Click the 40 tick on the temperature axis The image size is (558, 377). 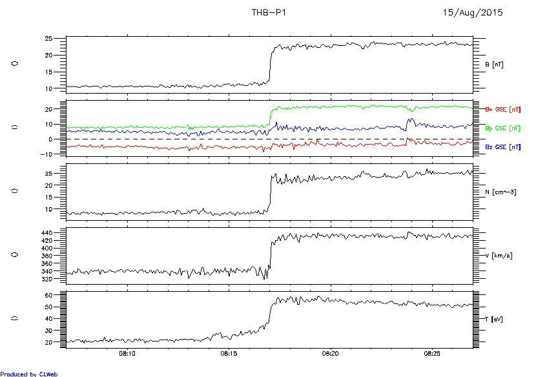tap(48, 319)
